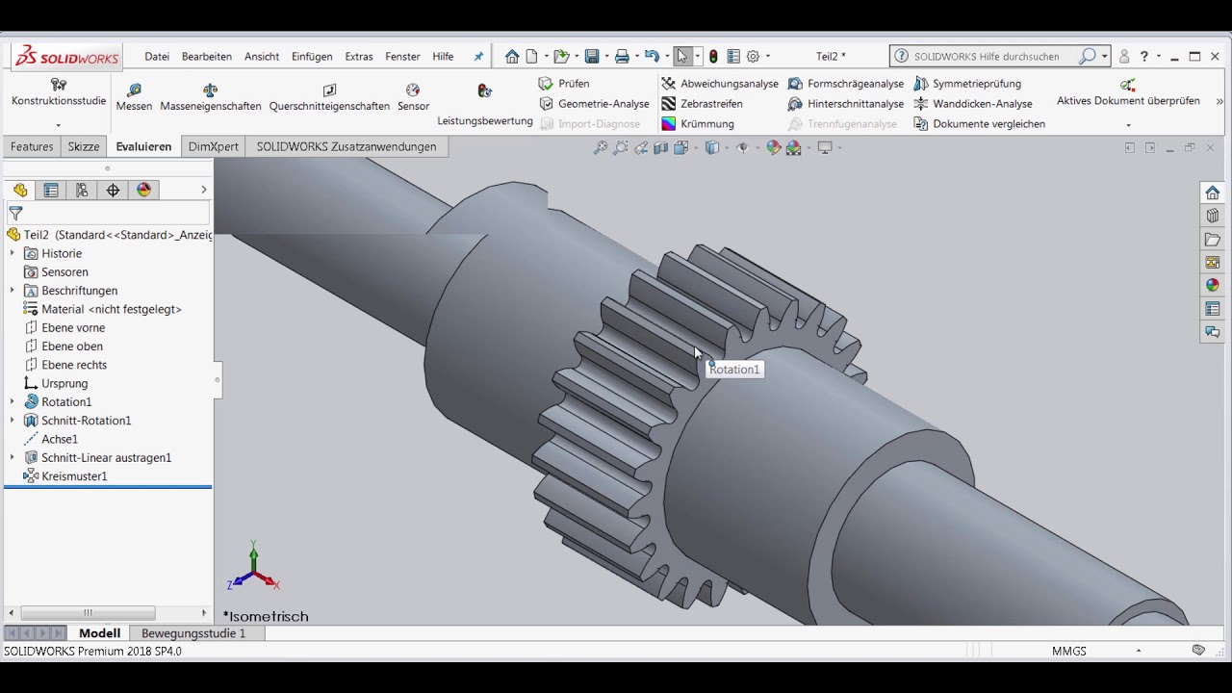The image size is (1232, 693).
Task: Click the Save icon
Action: pyautogui.click(x=592, y=57)
